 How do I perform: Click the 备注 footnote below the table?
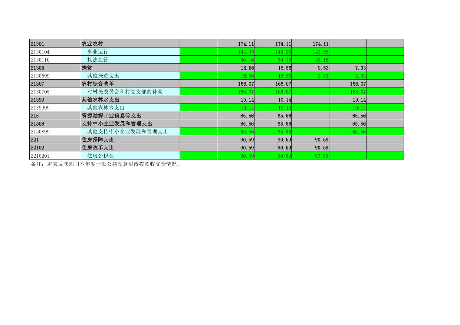pos(106,164)
